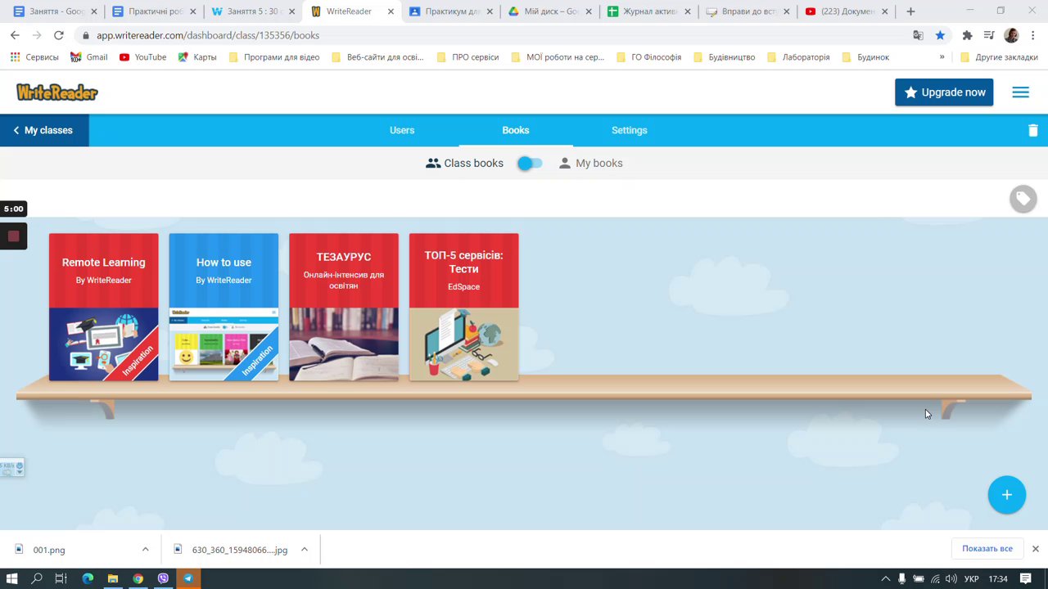
Task: Switch to the YouTube browser tab
Action: (847, 11)
